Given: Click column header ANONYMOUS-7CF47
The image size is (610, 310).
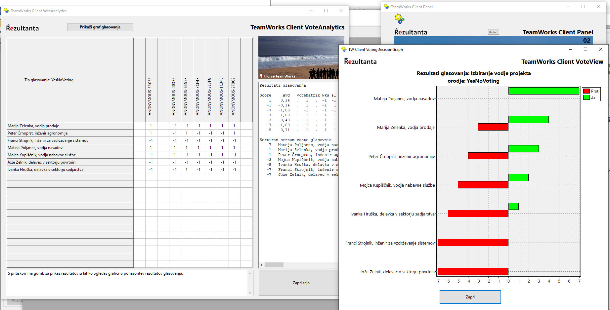Looking at the screenshot, I should (198, 80).
